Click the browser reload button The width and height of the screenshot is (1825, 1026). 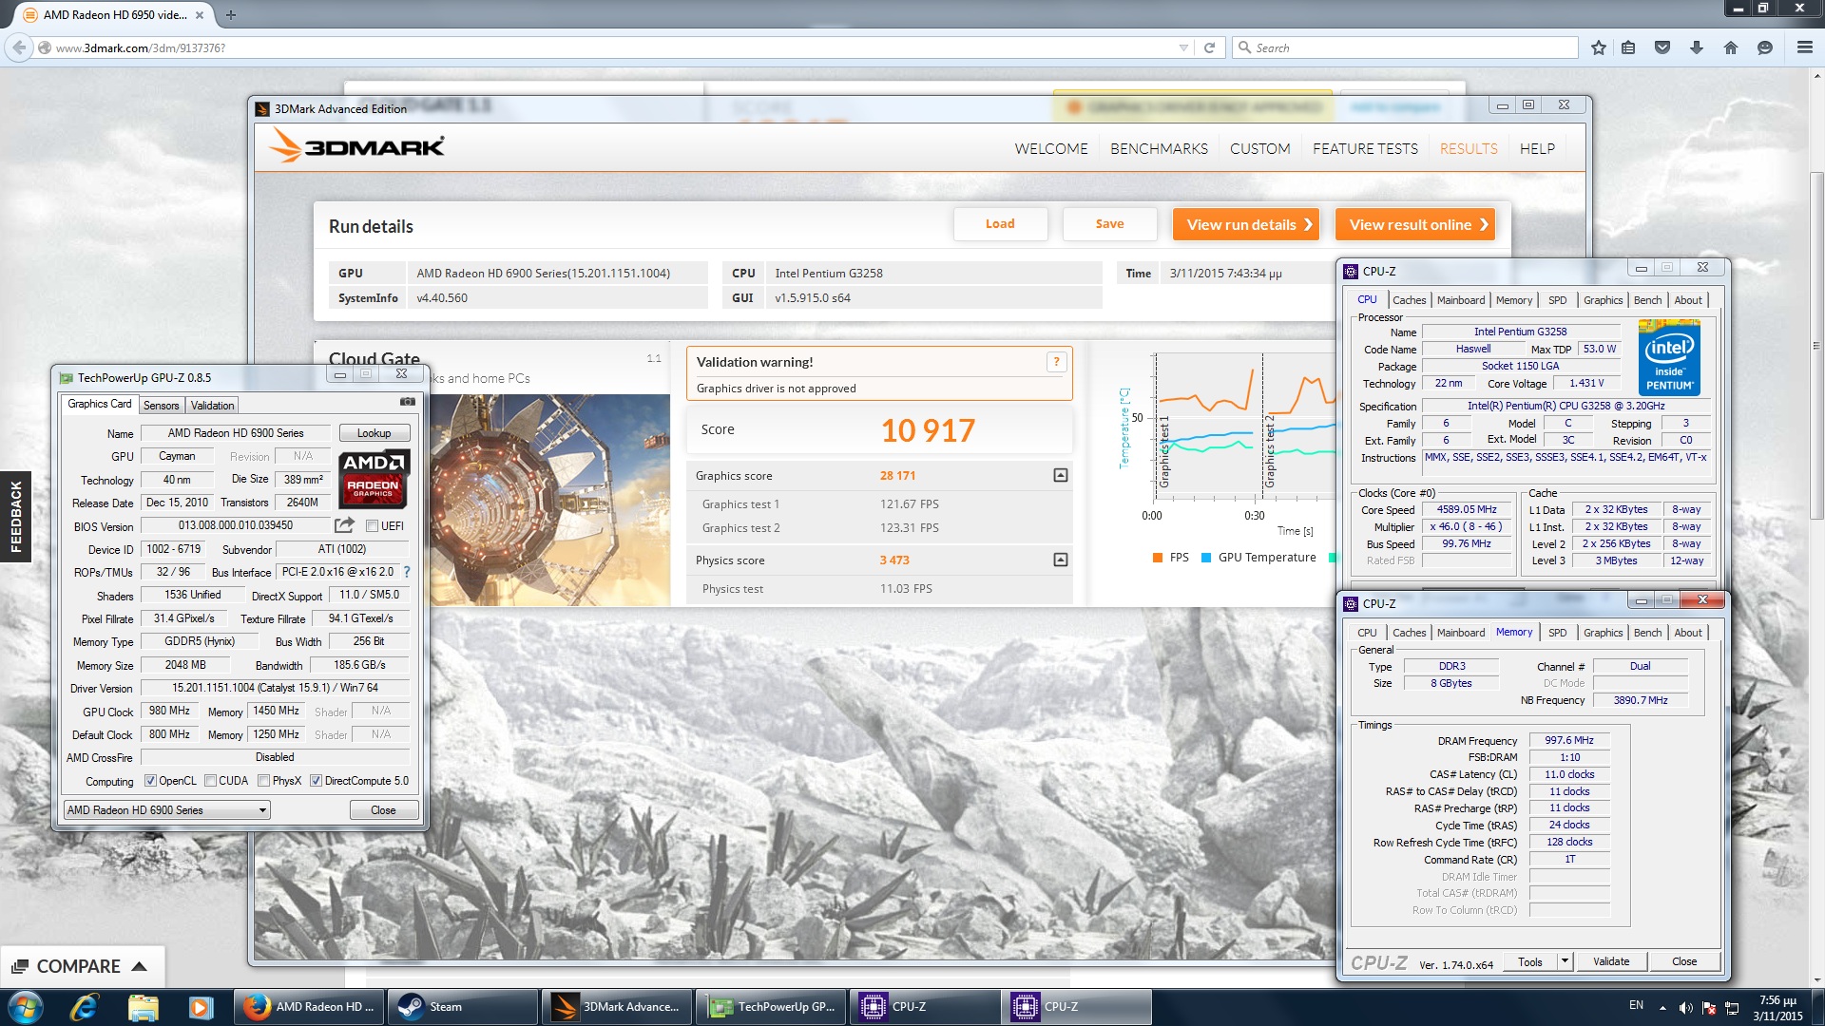click(x=1209, y=47)
